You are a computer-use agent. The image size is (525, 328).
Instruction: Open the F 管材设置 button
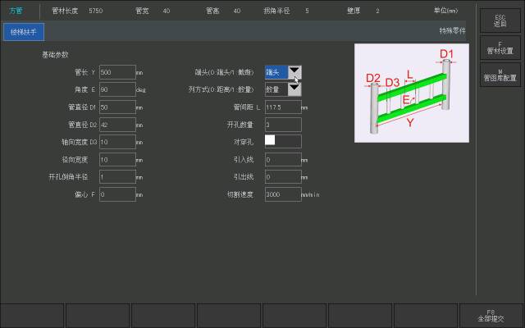pyautogui.click(x=500, y=48)
